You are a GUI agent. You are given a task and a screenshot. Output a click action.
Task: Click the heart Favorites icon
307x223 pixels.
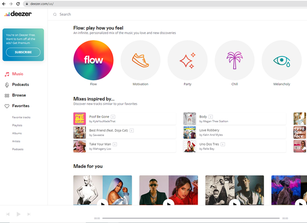pos(7,106)
